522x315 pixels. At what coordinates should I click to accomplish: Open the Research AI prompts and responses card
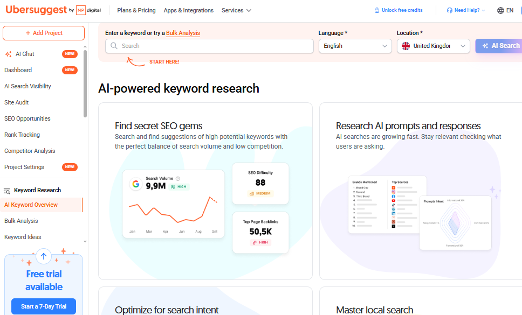[421, 191]
